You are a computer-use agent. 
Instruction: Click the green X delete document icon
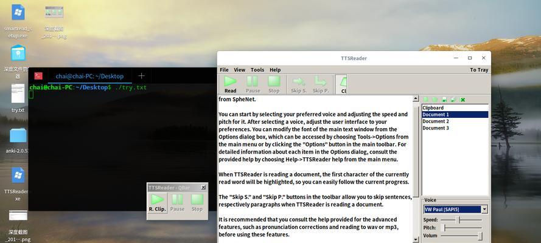[462, 100]
